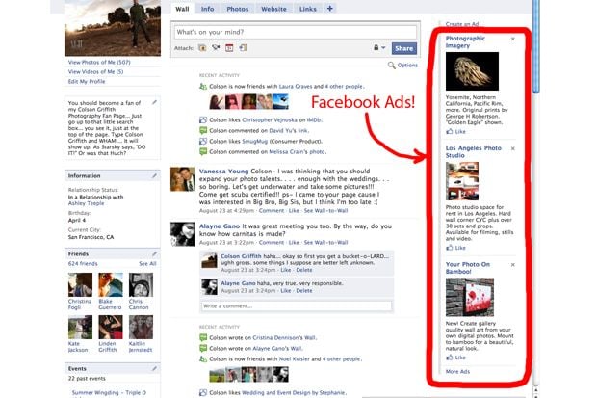Edit the fan page note with pencil icon
This screenshot has height=398, width=597.
(154, 102)
